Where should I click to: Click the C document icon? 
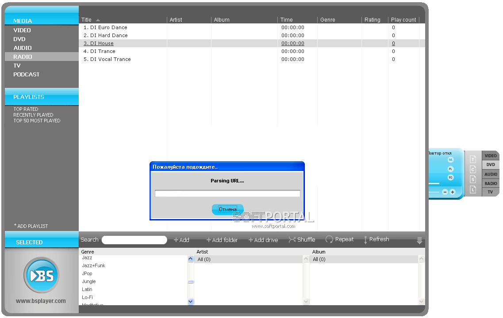(x=473, y=170)
